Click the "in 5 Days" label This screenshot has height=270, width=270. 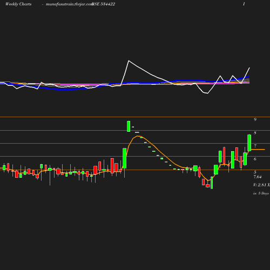261,193
